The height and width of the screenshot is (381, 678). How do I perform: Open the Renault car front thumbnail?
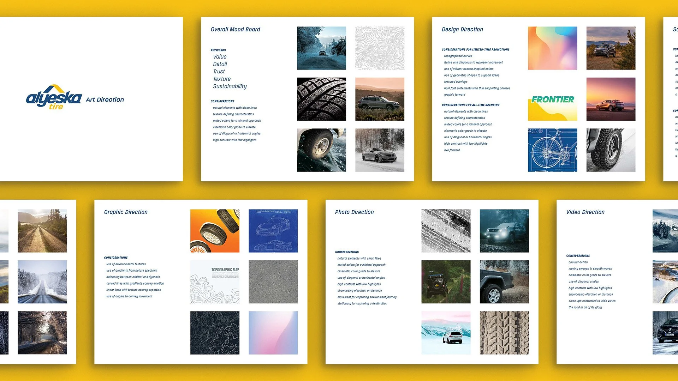[665, 333]
